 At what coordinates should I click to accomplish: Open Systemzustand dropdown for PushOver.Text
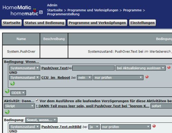tap(25, 68)
